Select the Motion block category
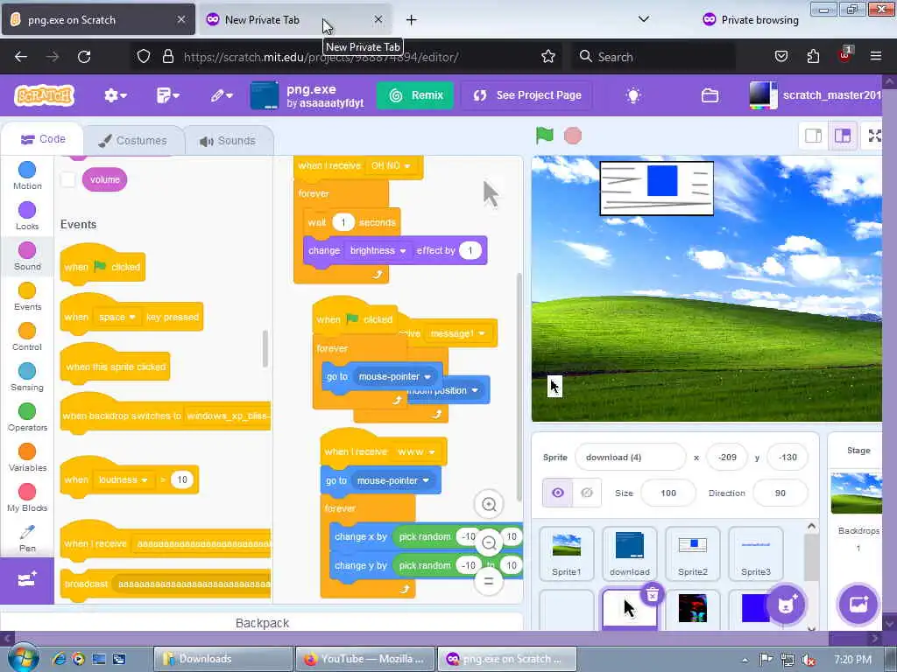This screenshot has height=672, width=897. [27, 175]
